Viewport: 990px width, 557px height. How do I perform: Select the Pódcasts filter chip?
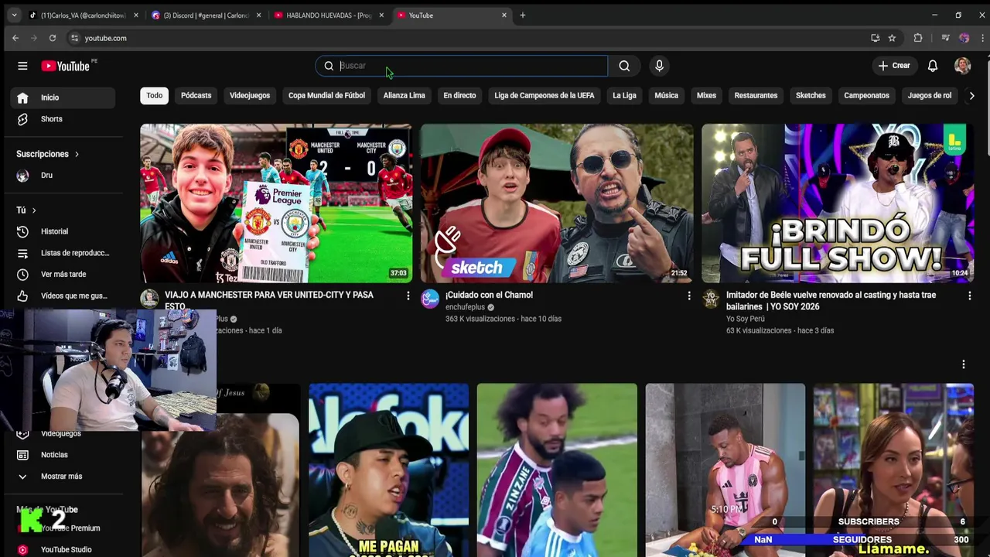[x=196, y=96]
